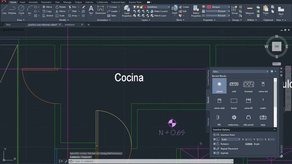Toggle the Explode checkbox
This screenshot has height=164, width=292.
click(214, 153)
